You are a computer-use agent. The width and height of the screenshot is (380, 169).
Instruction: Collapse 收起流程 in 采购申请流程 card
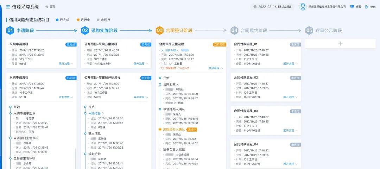tap(66, 97)
